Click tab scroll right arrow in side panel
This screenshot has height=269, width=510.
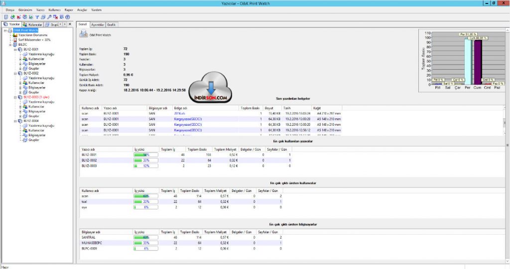[65, 24]
